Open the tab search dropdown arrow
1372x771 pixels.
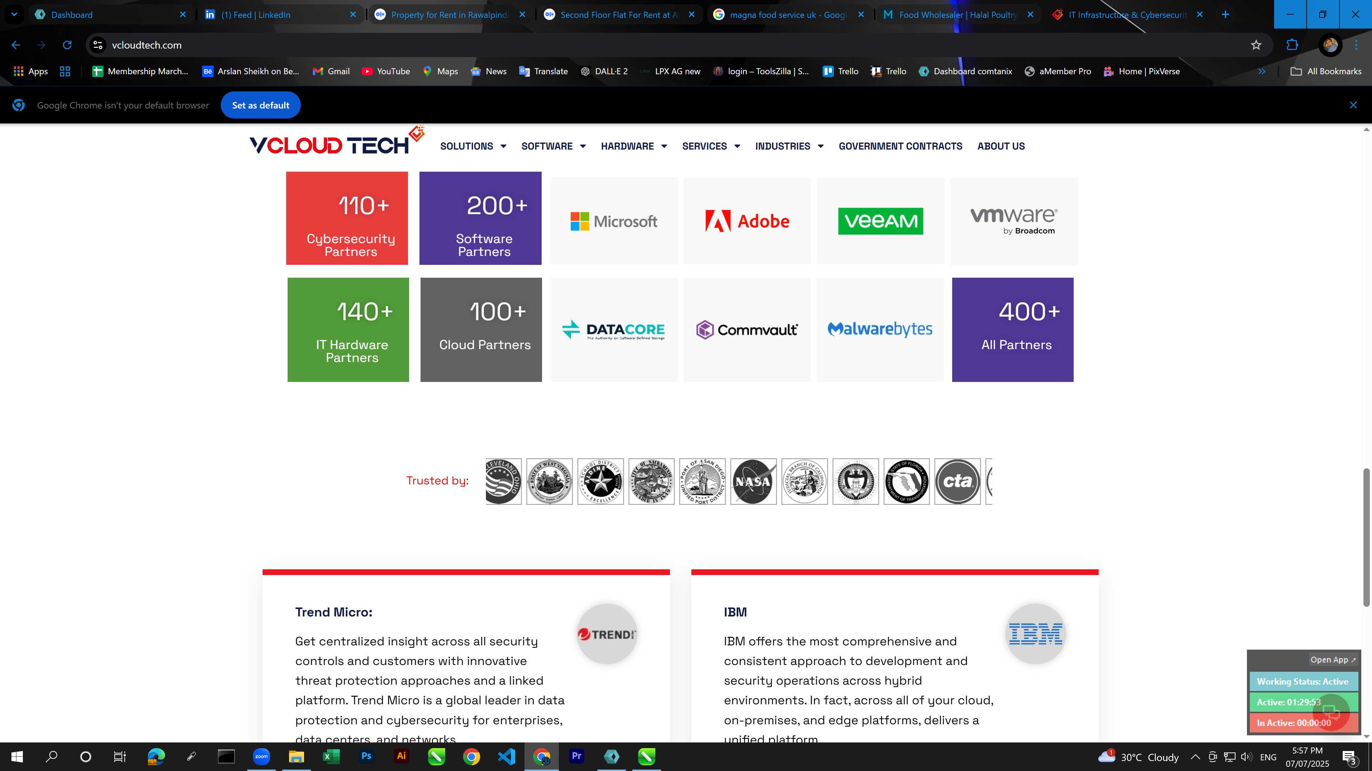[14, 14]
